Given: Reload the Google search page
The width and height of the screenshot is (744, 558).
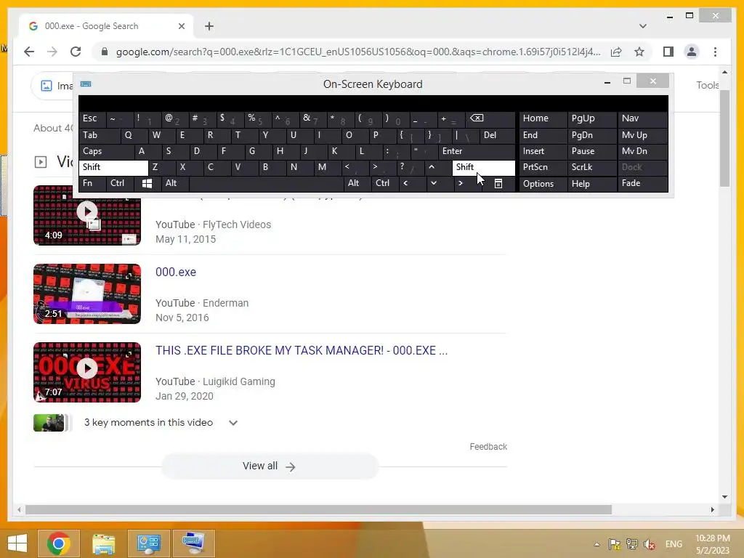Looking at the screenshot, I should [x=76, y=52].
